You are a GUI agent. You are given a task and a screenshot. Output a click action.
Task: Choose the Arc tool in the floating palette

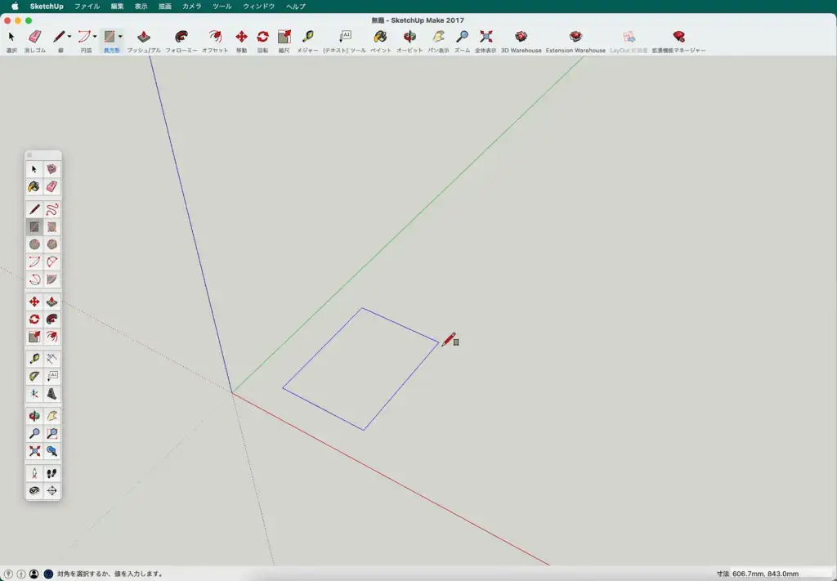tap(34, 262)
